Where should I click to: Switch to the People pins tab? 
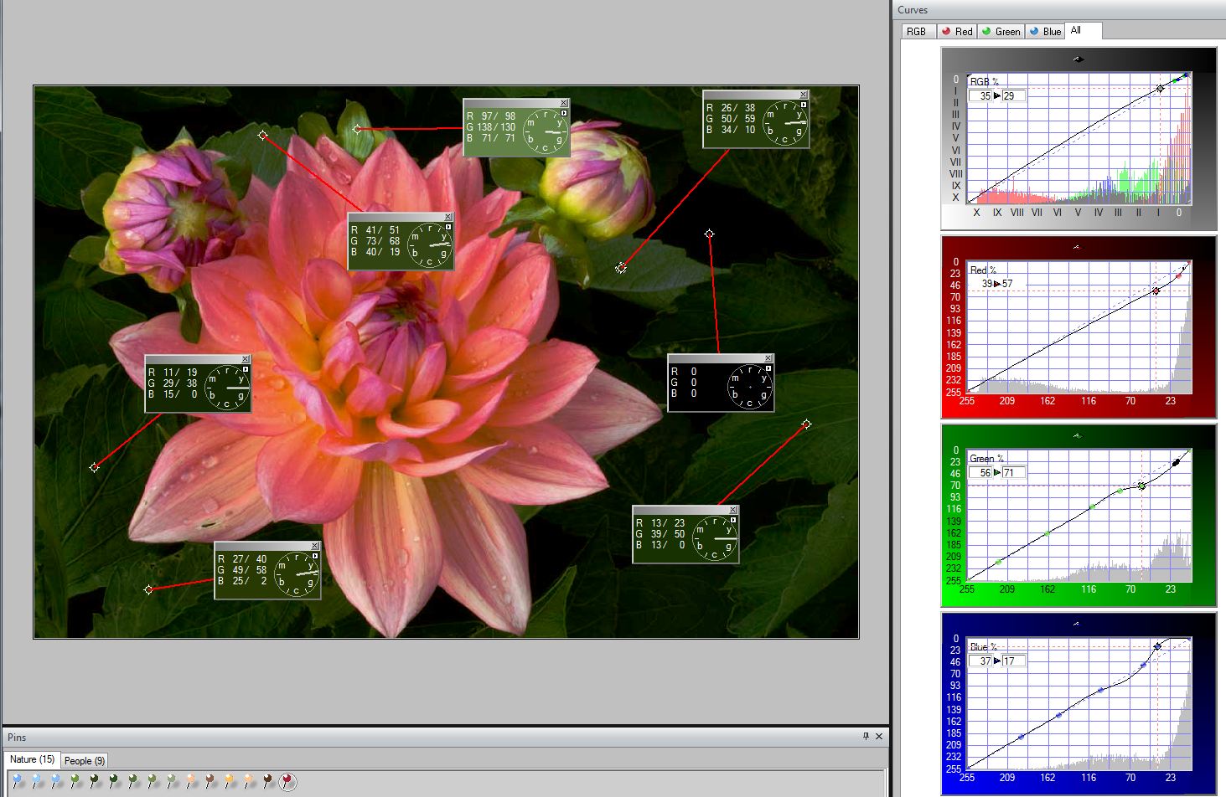[x=84, y=760]
